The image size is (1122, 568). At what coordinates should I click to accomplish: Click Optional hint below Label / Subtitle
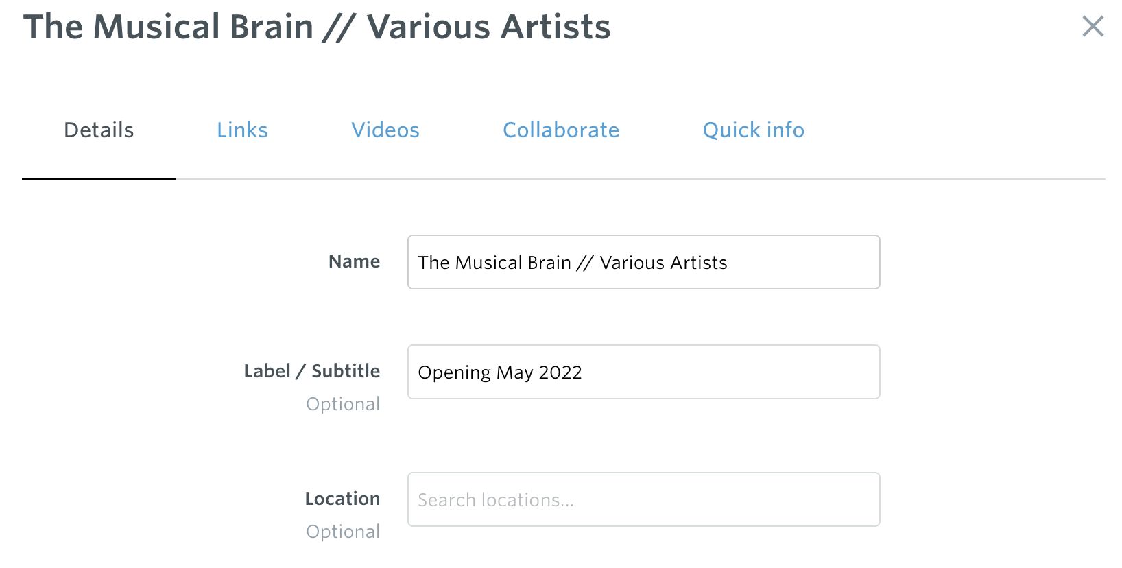click(x=343, y=404)
